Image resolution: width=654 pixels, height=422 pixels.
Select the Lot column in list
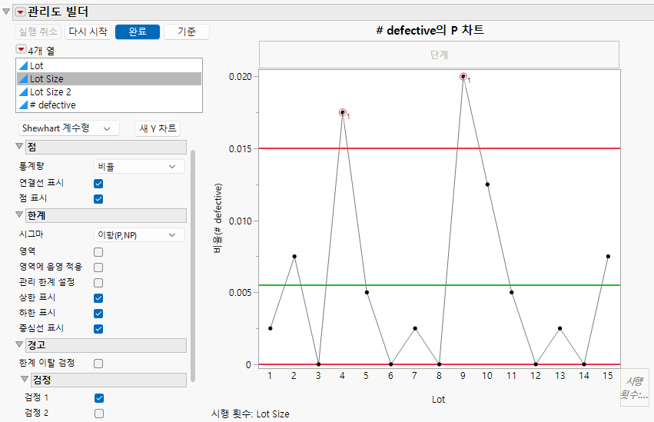pyautogui.click(x=109, y=66)
